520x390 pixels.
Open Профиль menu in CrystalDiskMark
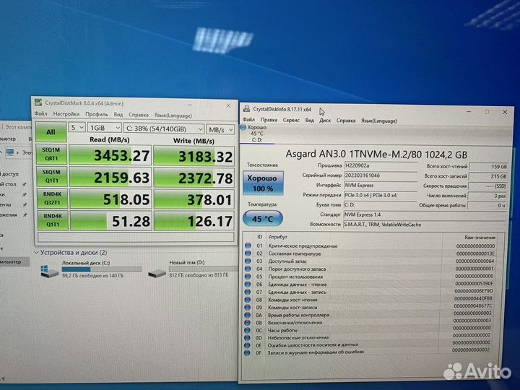(97, 114)
